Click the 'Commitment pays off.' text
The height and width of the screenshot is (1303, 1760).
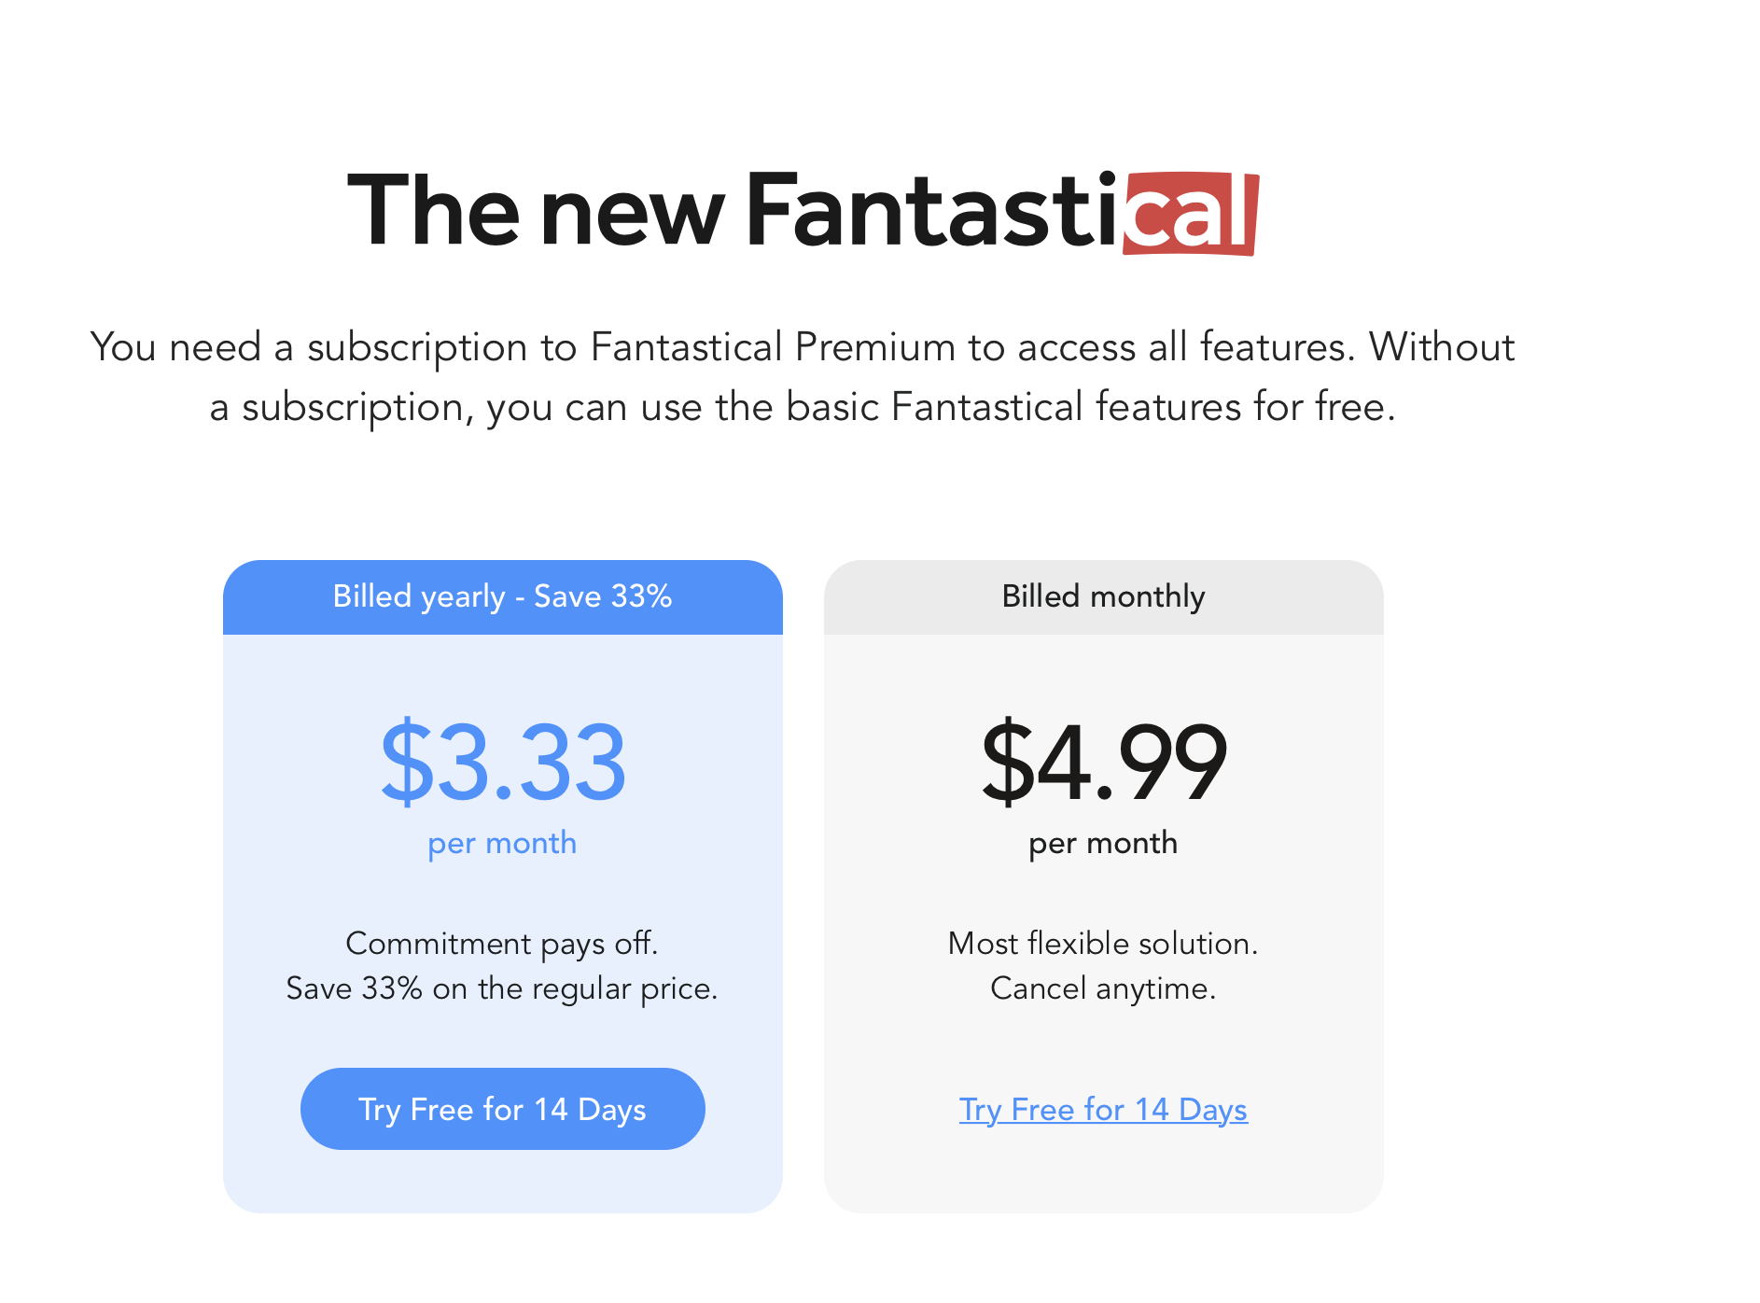coord(502,944)
